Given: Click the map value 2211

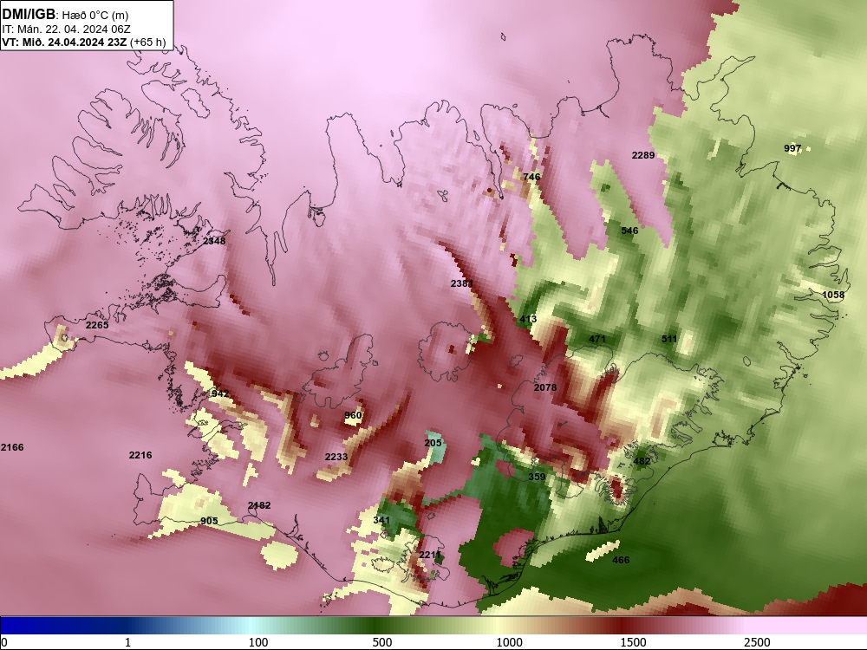Looking at the screenshot, I should point(430,555).
